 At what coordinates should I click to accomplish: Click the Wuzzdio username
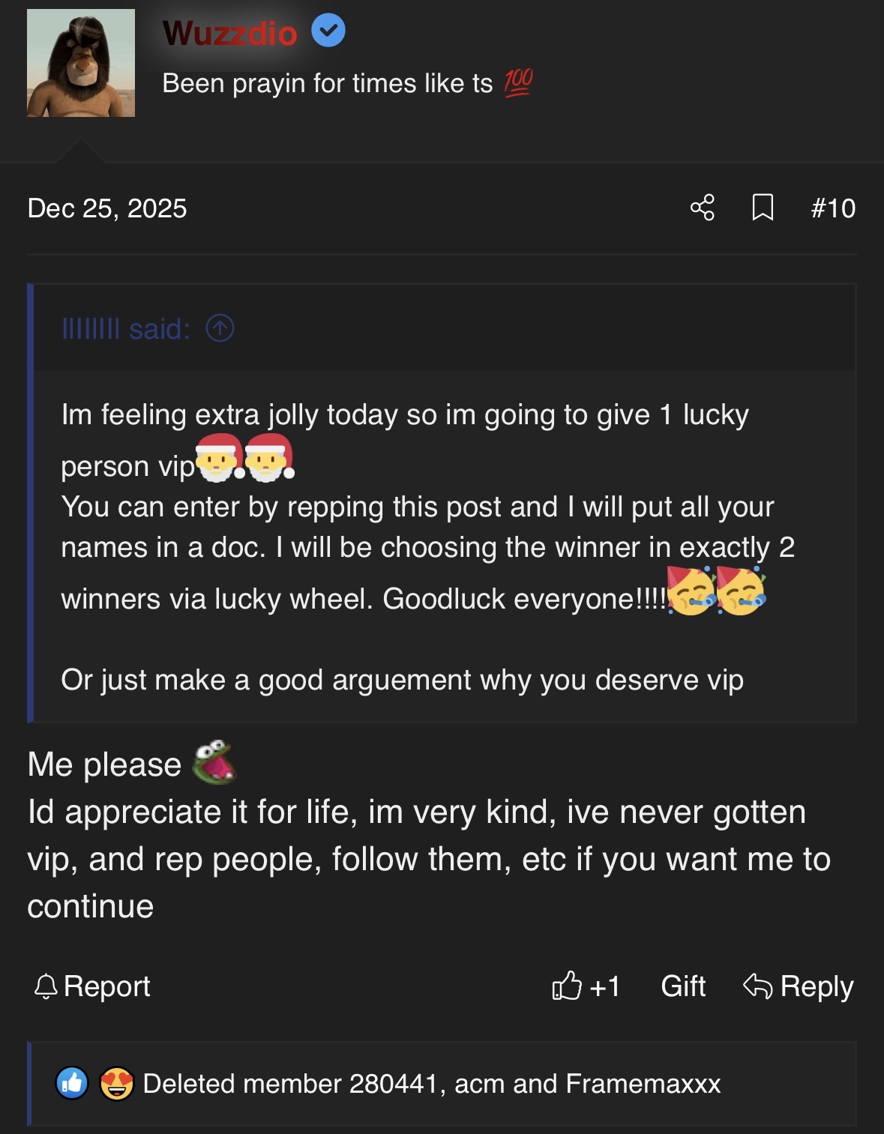[x=229, y=33]
